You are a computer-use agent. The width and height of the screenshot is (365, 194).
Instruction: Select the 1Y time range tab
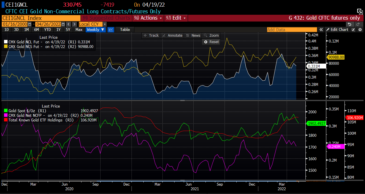tap(58, 29)
